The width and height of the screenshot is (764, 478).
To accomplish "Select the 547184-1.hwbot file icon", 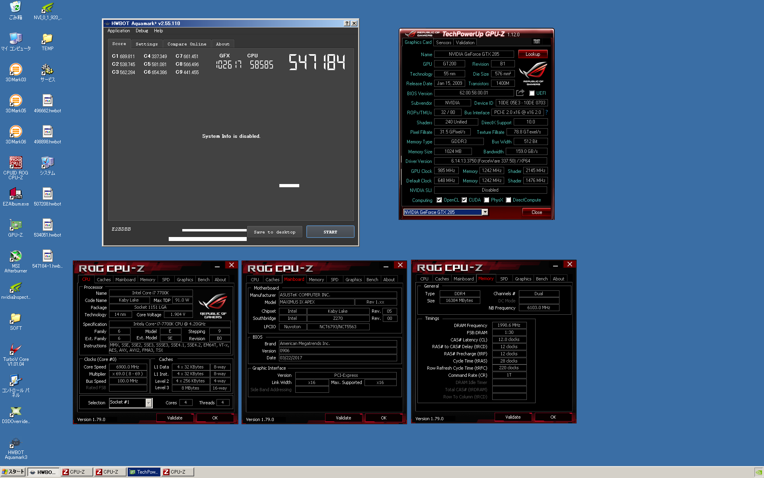I will tap(47, 259).
